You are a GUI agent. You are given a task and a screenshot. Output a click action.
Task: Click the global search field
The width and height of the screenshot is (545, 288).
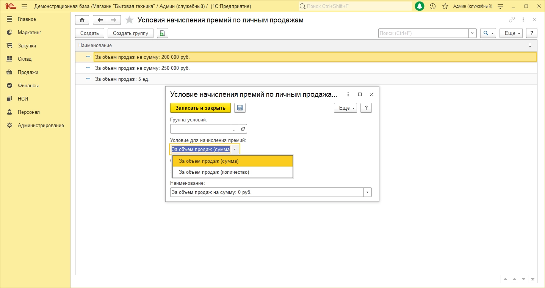coord(355,6)
